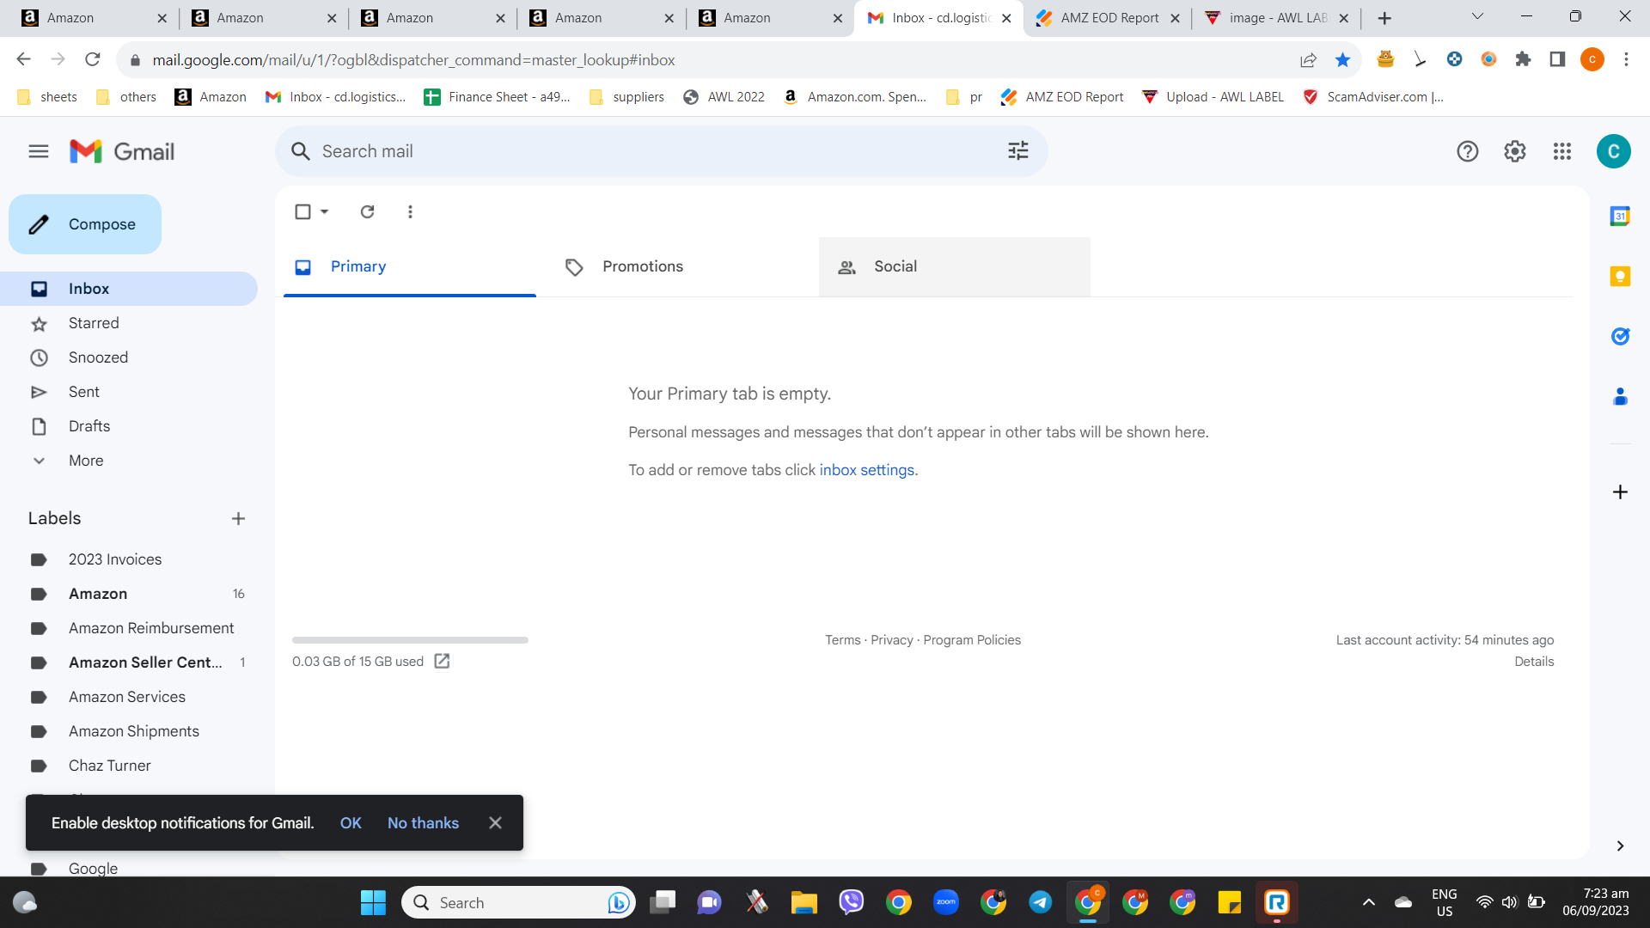Open the inbox settings link
Image resolution: width=1650 pixels, height=928 pixels.
point(867,470)
